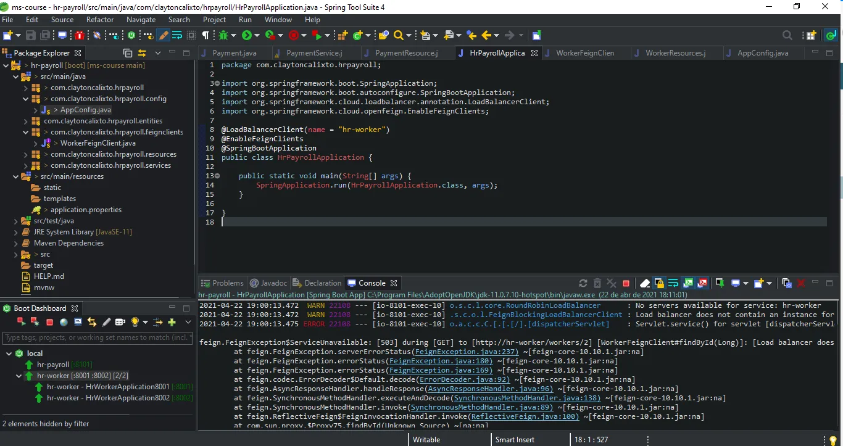This screenshot has height=446, width=843.
Task: Switch to the Payment.java editor tab
Action: 234,53
